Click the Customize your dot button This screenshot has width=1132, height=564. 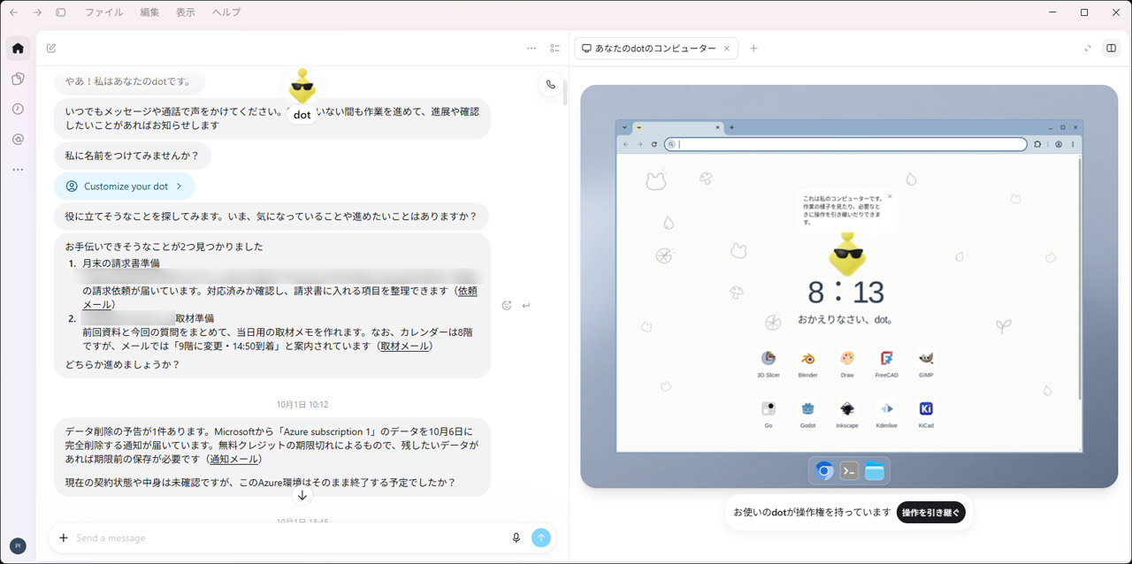point(125,187)
